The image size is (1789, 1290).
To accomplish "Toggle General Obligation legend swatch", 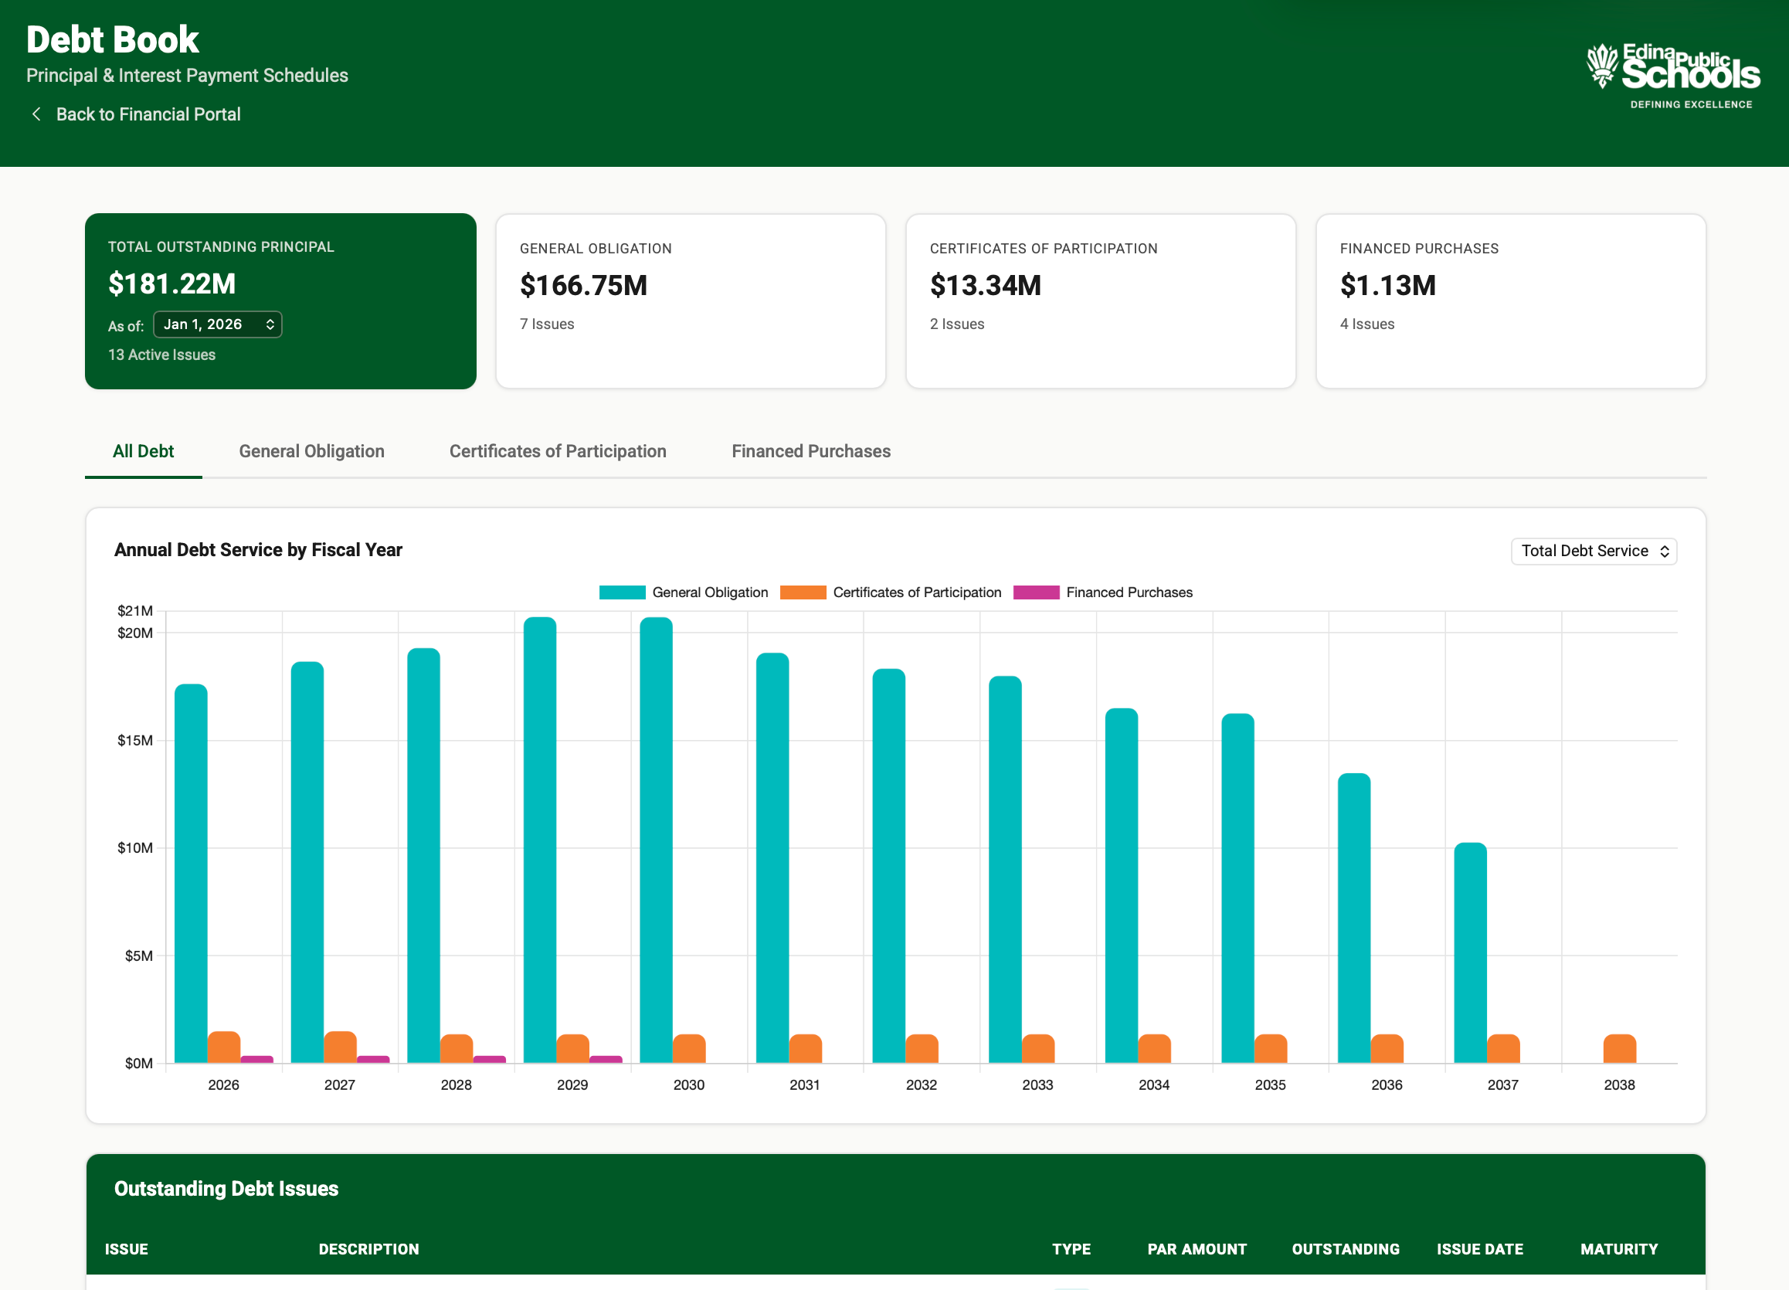I will [622, 592].
